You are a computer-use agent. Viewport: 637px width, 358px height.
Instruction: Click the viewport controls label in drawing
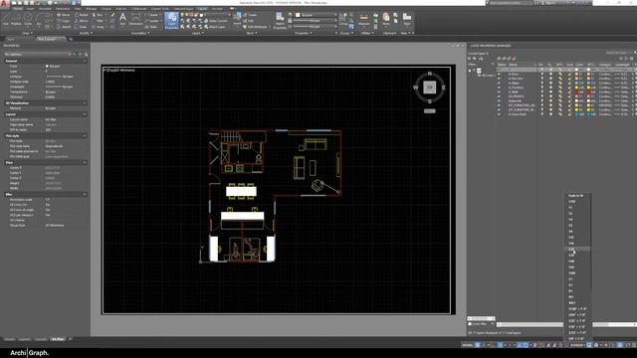pos(119,71)
